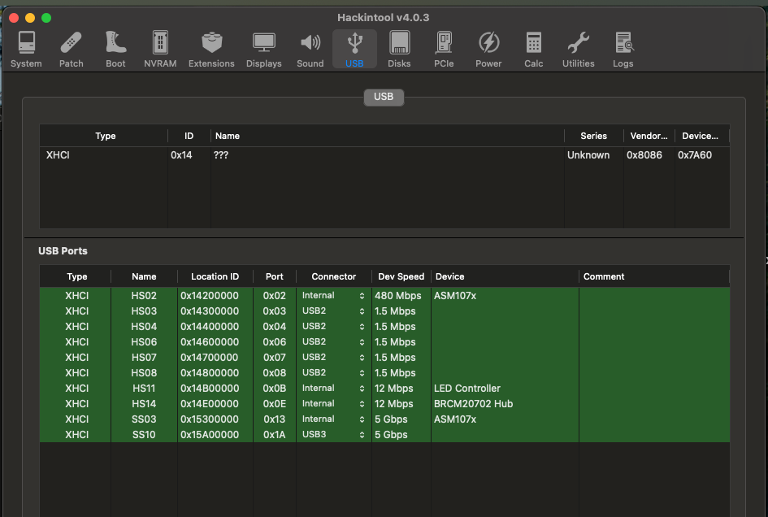Sort controllers by Vendor column header
The width and height of the screenshot is (768, 517).
tap(649, 136)
